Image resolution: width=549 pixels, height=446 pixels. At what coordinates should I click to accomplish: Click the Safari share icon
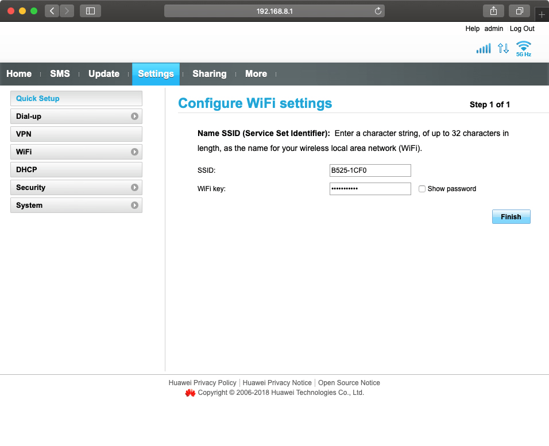point(493,11)
